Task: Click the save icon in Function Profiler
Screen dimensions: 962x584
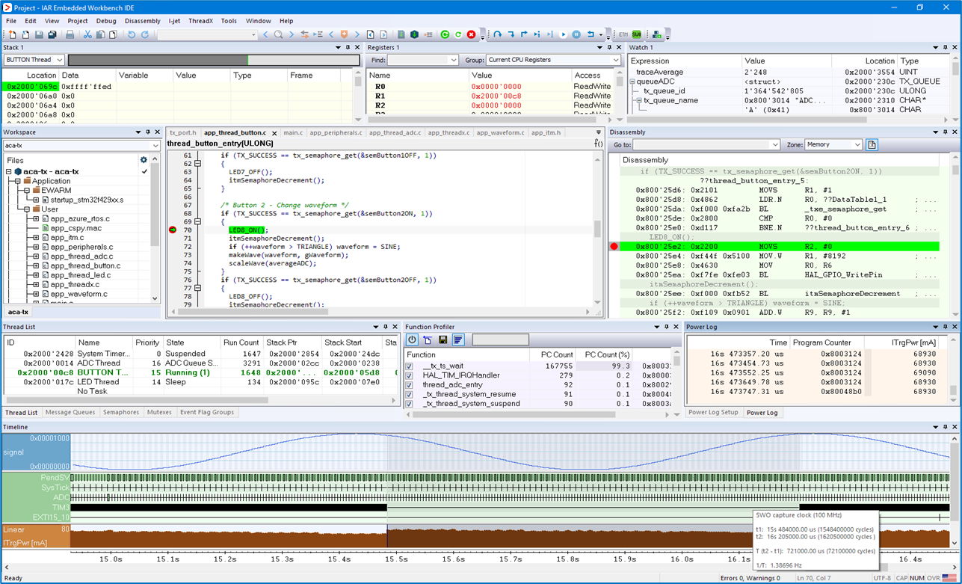Action: tap(443, 340)
